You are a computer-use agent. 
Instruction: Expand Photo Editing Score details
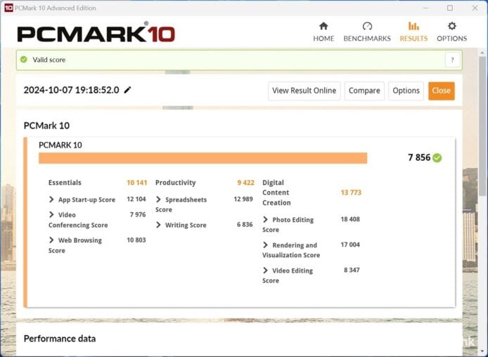[x=266, y=220]
